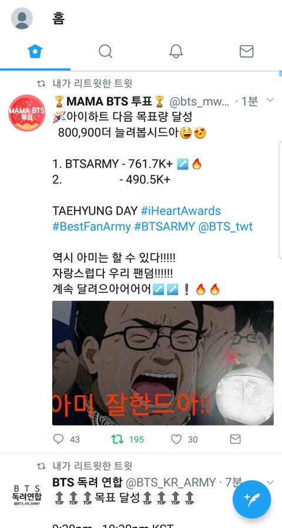Image resolution: width=282 pixels, height=528 pixels.
Task: Expand BTS 독려 연합 tweet options chevron
Action: (270, 483)
